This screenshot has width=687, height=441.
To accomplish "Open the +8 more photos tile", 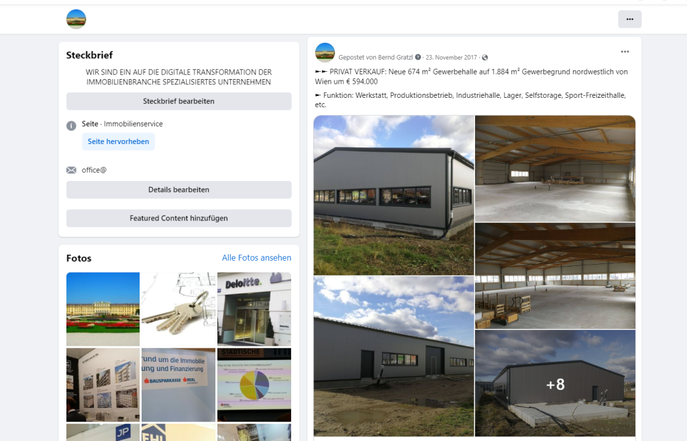I will coord(555,383).
